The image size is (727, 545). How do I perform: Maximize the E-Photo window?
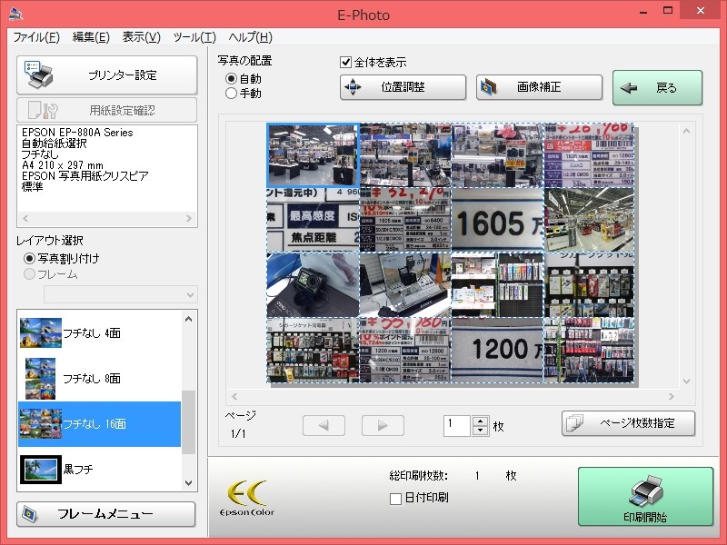tap(668, 11)
